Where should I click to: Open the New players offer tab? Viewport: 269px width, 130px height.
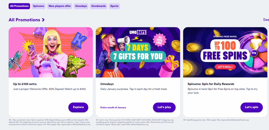(x=60, y=6)
